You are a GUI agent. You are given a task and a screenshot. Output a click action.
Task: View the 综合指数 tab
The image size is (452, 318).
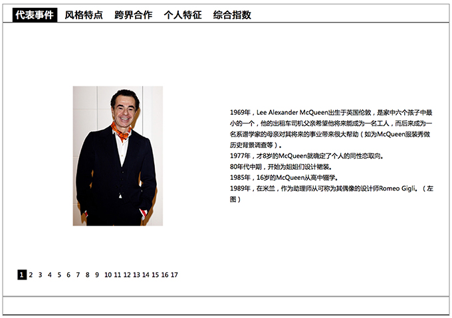(x=232, y=15)
